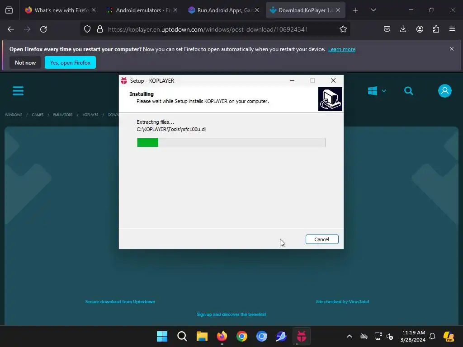This screenshot has height=347, width=463.
Task: Click Sign up and discover the benefits link
Action: [x=231, y=314]
